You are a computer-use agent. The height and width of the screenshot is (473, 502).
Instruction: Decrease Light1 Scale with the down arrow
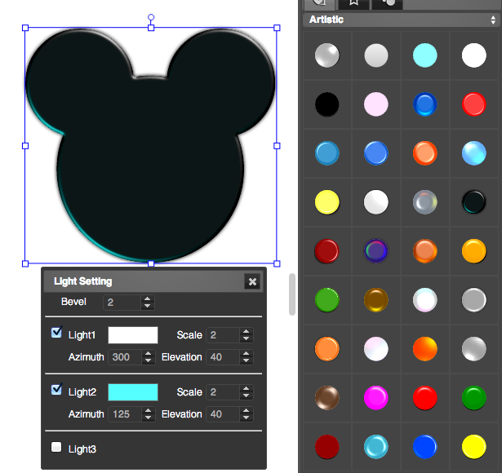click(x=246, y=338)
